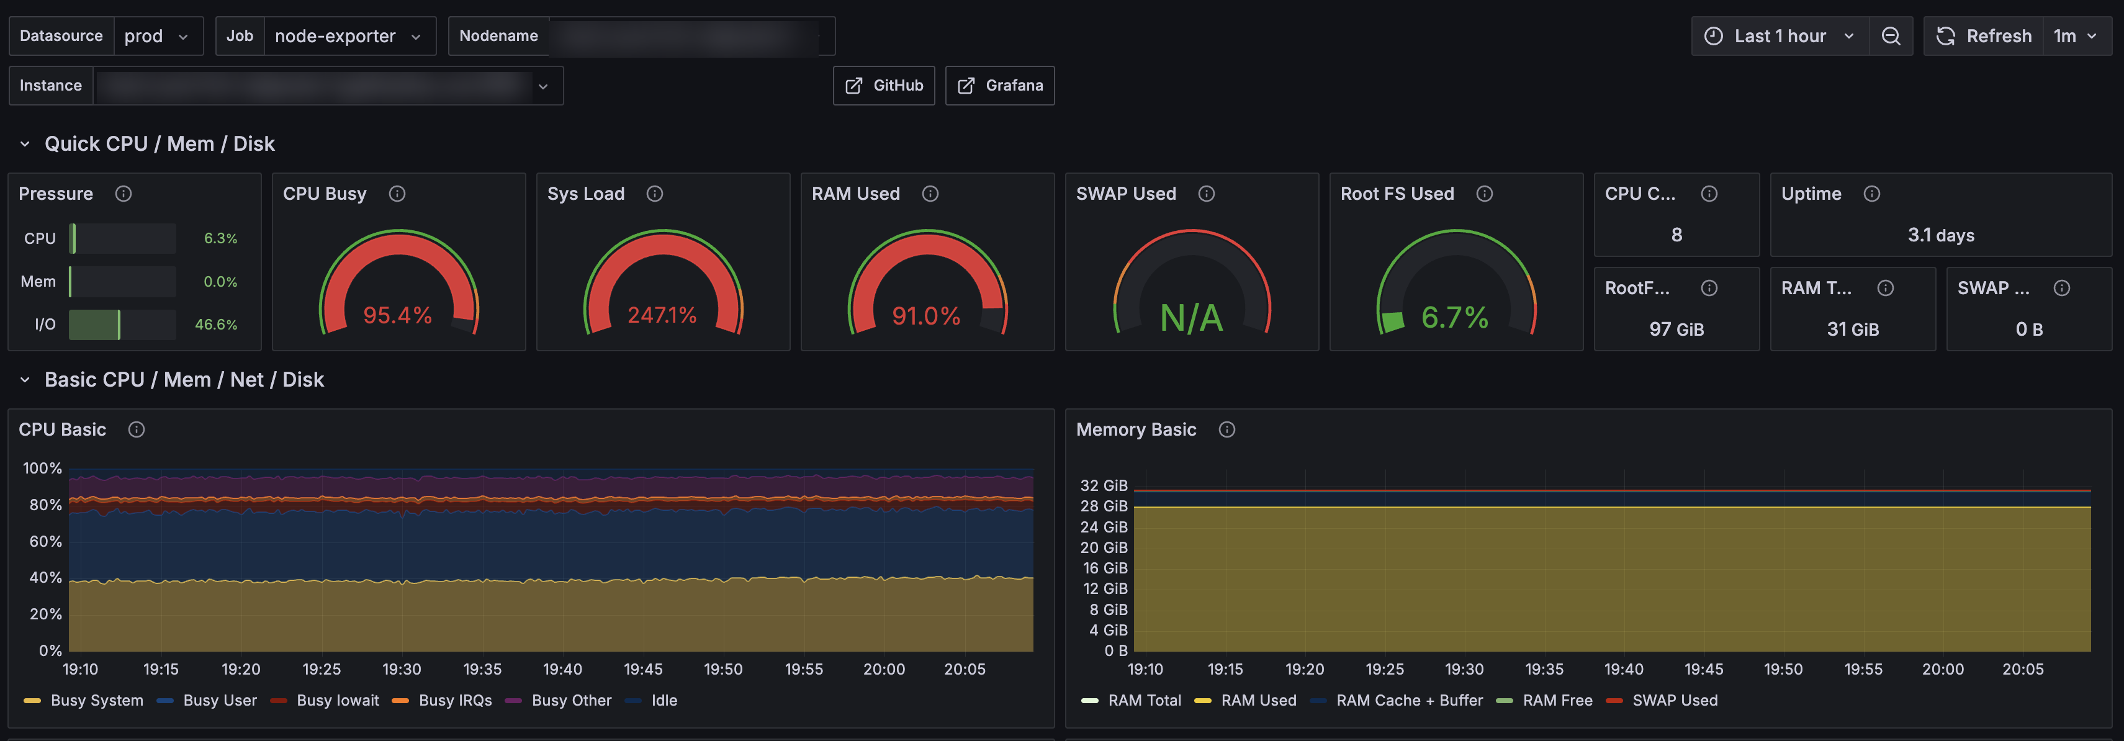Click info icon on RootF... 97 GiB panel
The width and height of the screenshot is (2124, 741).
1709,288
